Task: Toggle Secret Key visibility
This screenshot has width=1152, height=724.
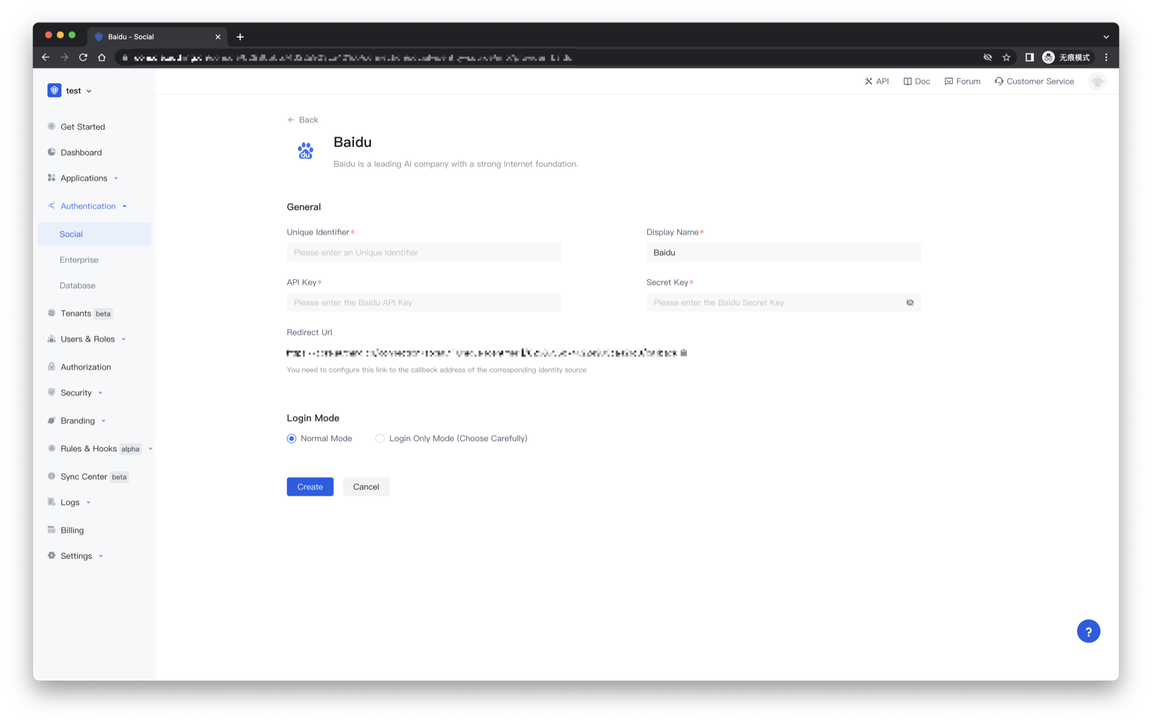Action: point(910,303)
